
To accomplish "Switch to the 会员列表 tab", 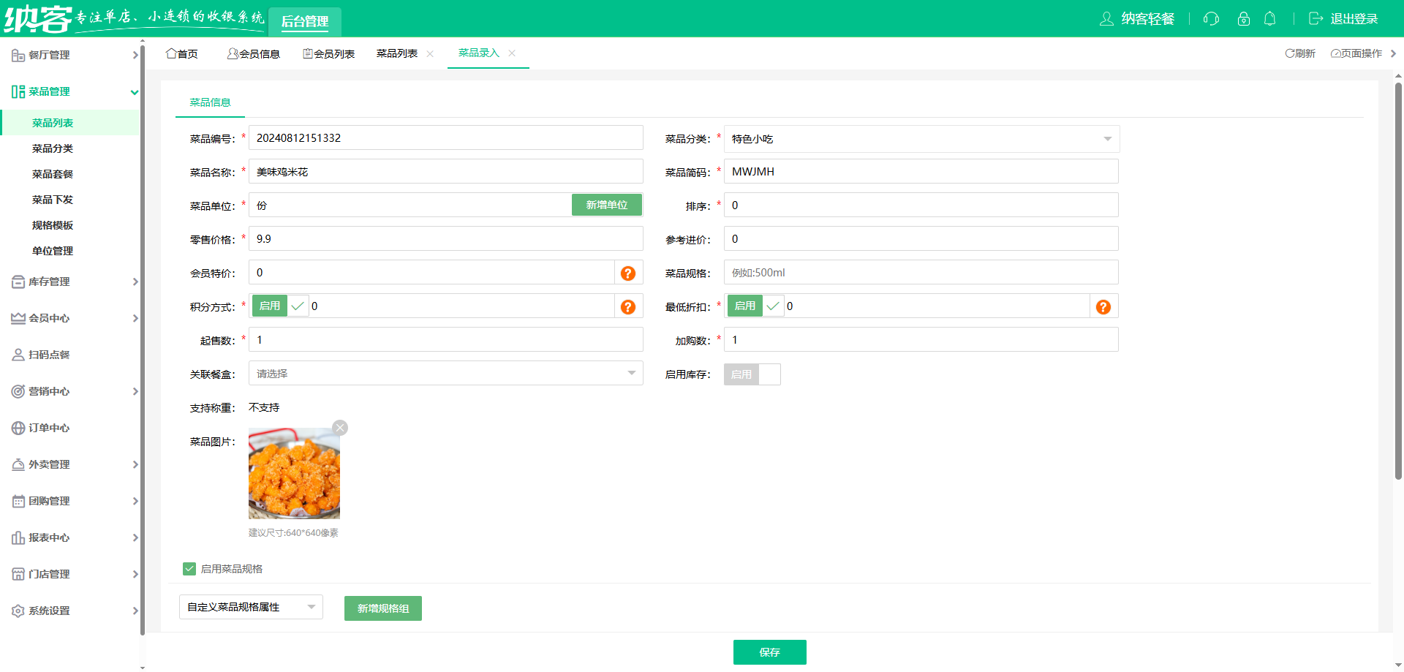I will point(328,53).
